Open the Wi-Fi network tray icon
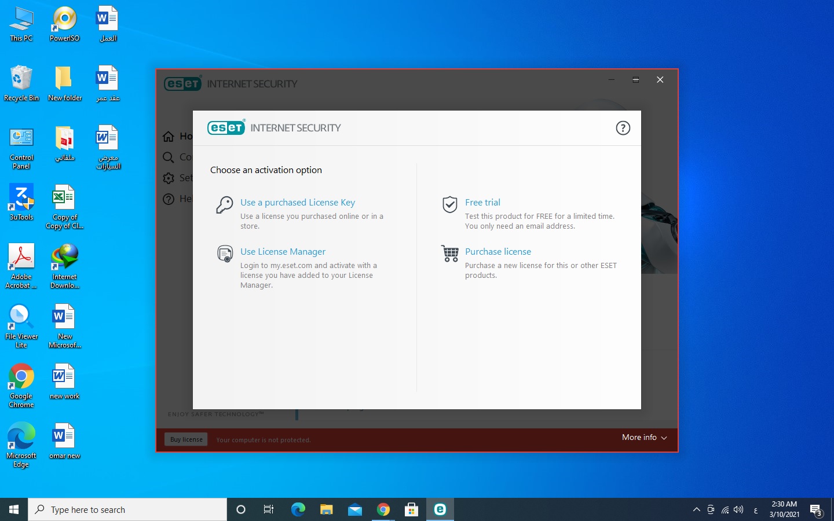 pos(725,510)
